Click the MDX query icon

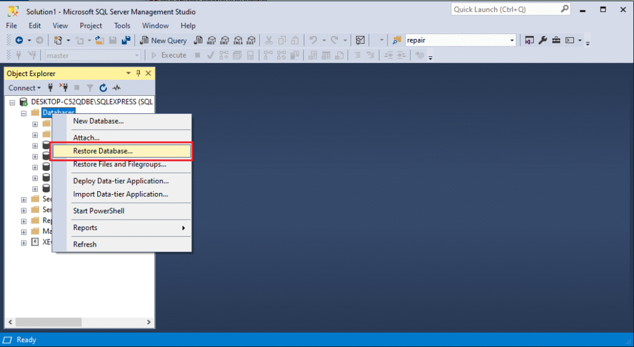[212, 40]
